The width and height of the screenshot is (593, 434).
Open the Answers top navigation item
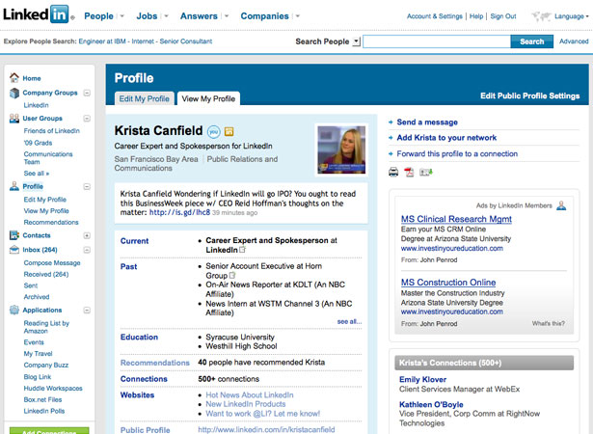199,16
